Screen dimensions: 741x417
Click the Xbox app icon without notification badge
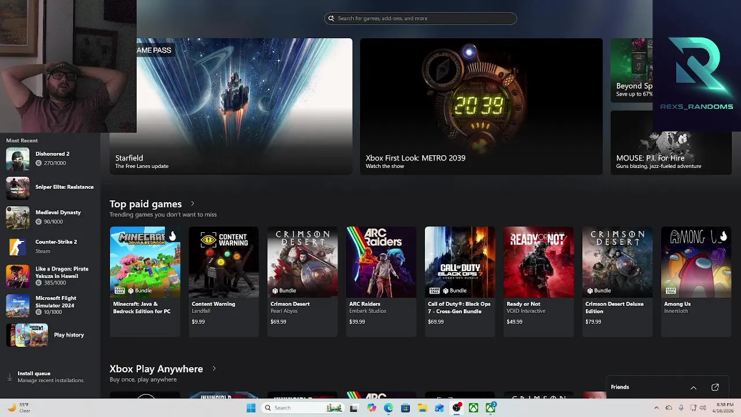tap(474, 408)
